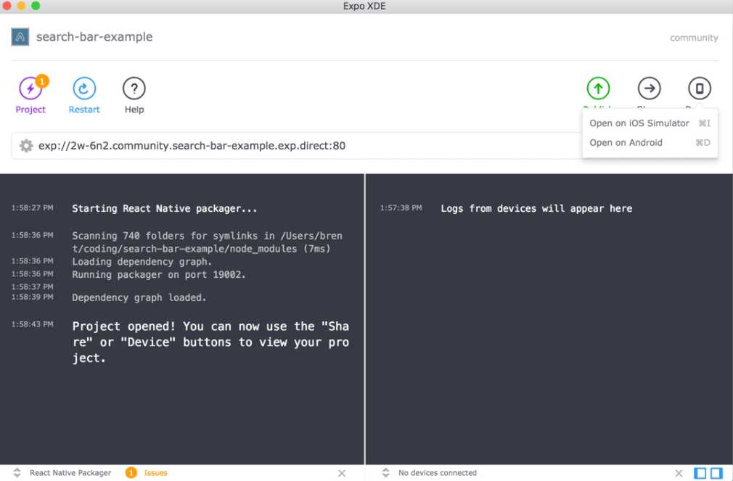The image size is (733, 481).
Task: Click the Help label
Action: click(134, 110)
